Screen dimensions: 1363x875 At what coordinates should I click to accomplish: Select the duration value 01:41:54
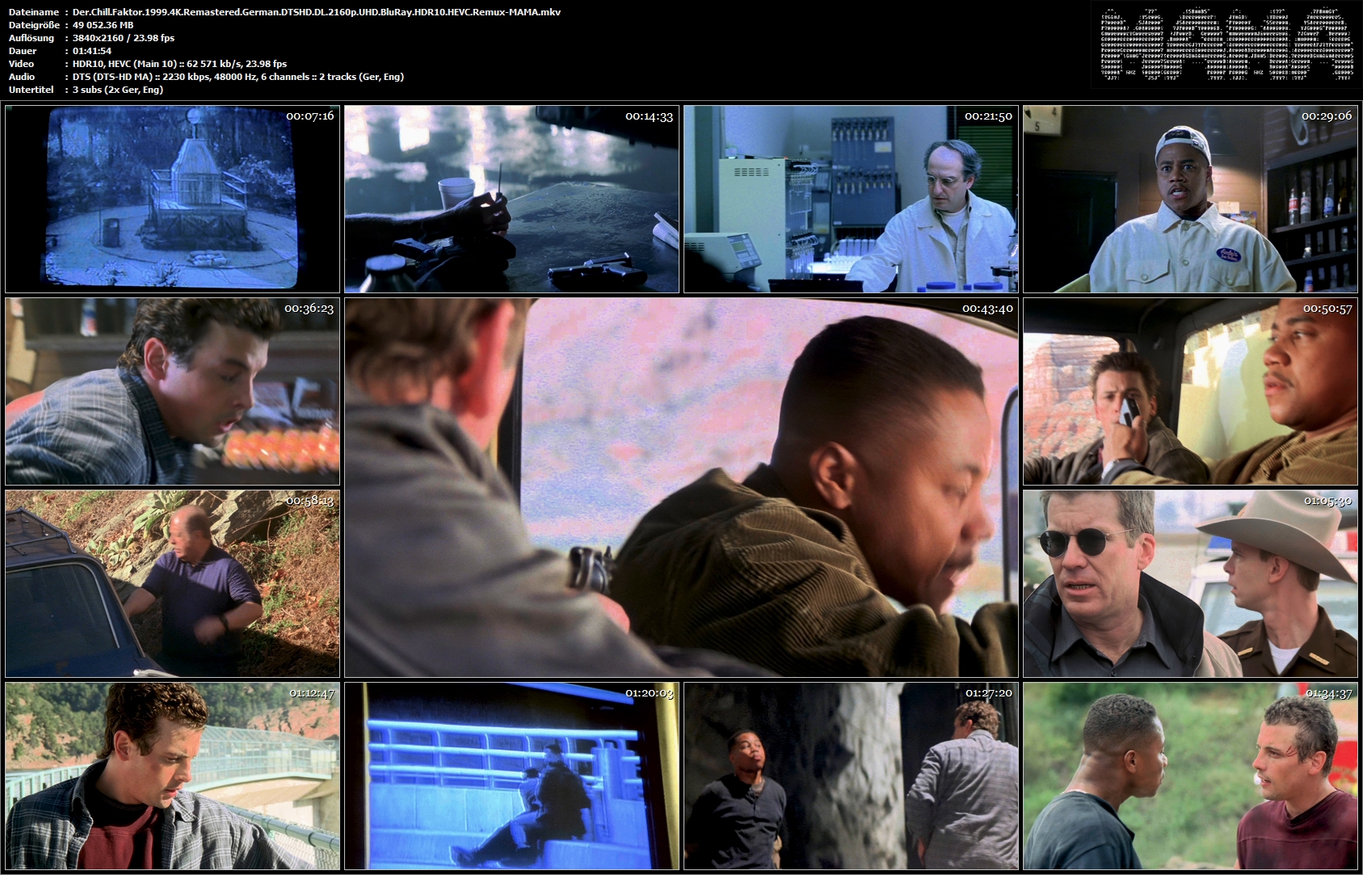(x=92, y=51)
